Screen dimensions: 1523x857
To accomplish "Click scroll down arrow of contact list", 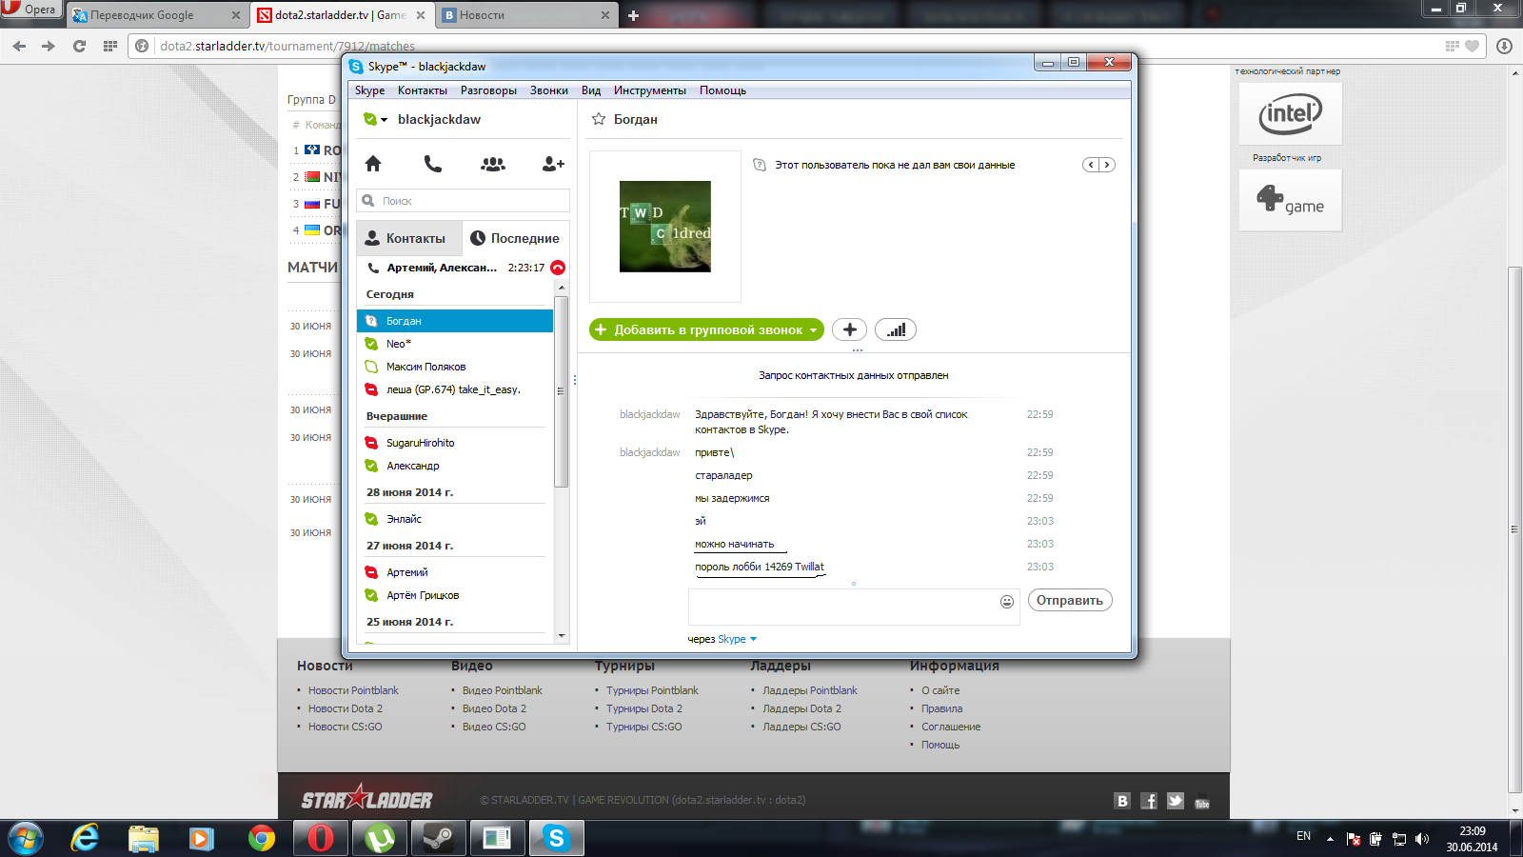I will coord(562,636).
